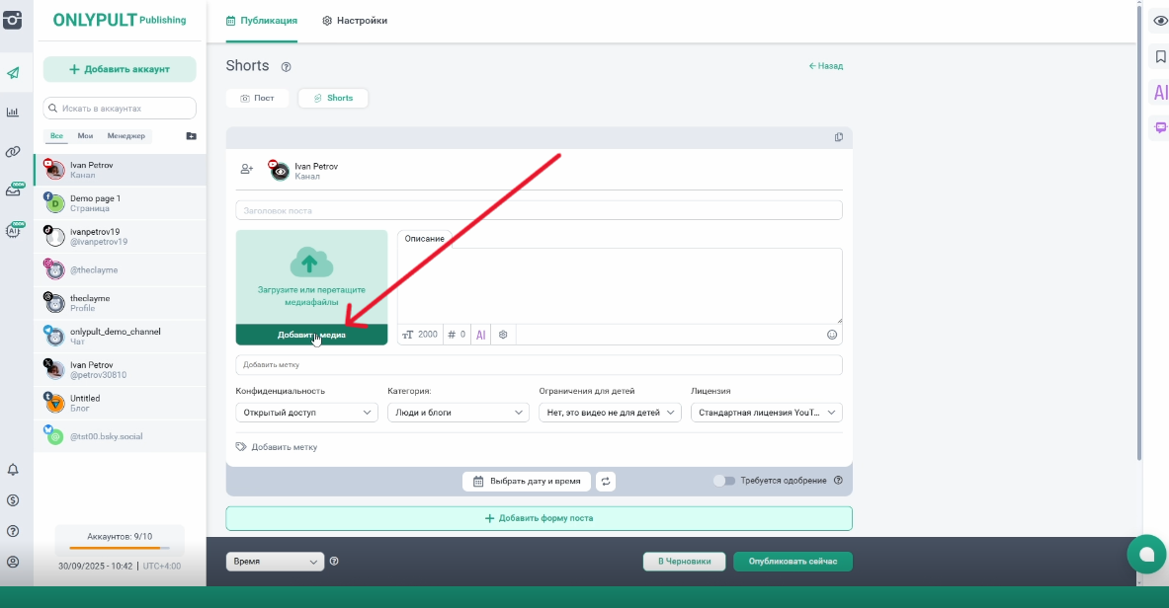Click the repeat post icon button

pos(606,482)
